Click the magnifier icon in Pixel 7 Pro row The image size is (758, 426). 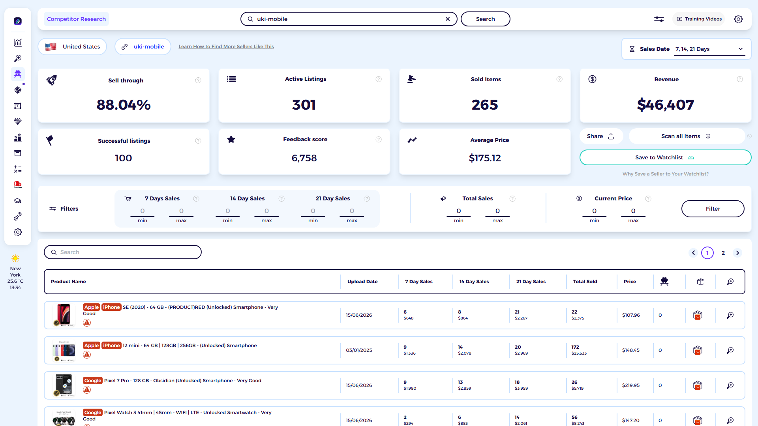click(730, 385)
